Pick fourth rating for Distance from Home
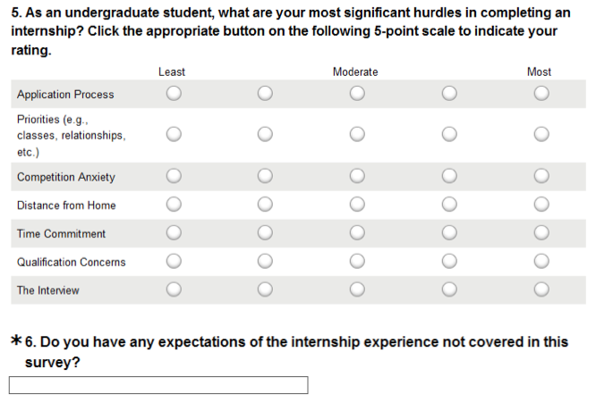 [x=449, y=205]
